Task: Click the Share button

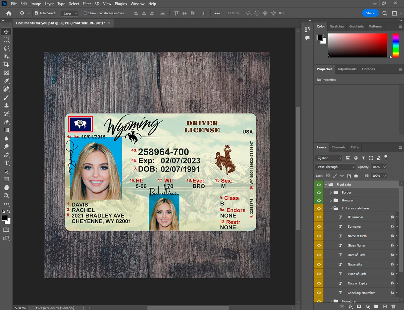Action: click(x=370, y=13)
